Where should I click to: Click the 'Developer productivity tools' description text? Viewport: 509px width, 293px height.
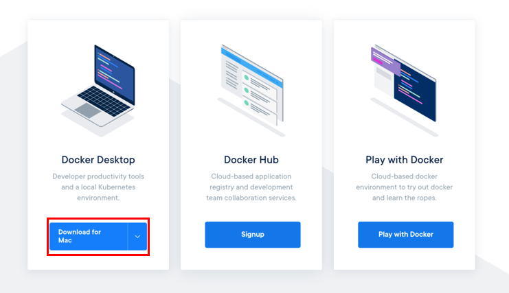(98, 187)
